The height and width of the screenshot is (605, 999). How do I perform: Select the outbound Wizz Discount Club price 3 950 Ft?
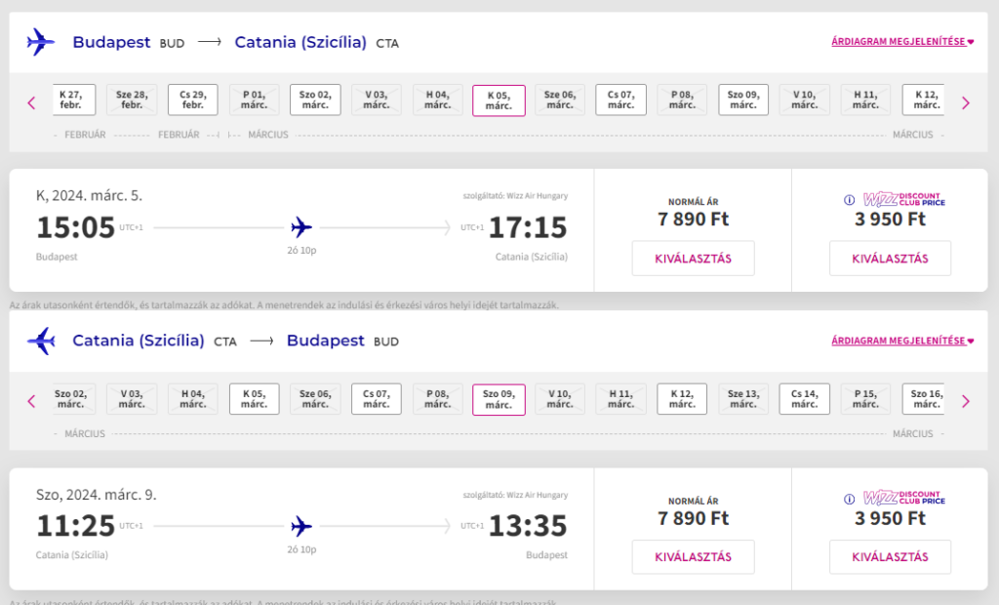tap(890, 259)
